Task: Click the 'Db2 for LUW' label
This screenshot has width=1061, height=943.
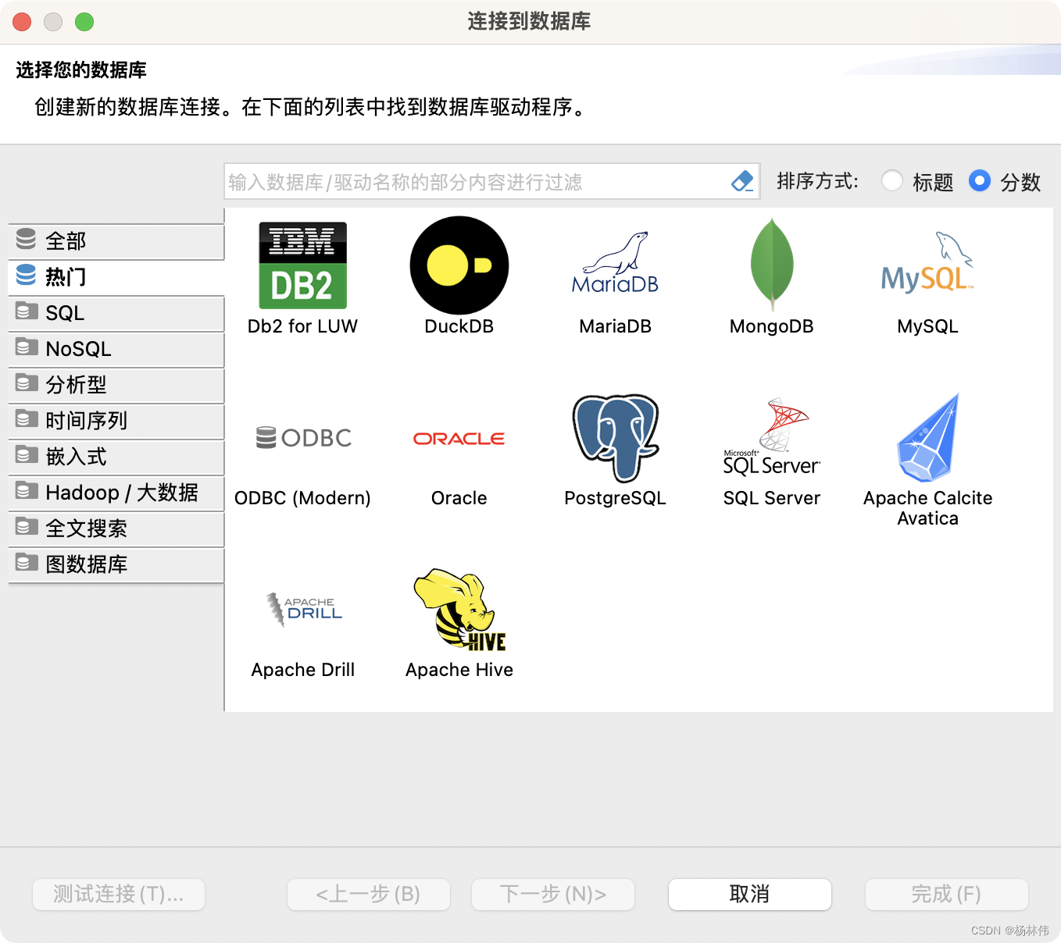Action: (303, 326)
